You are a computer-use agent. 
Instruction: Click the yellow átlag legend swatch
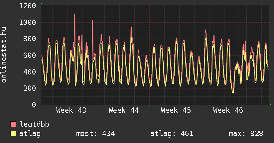13,134
